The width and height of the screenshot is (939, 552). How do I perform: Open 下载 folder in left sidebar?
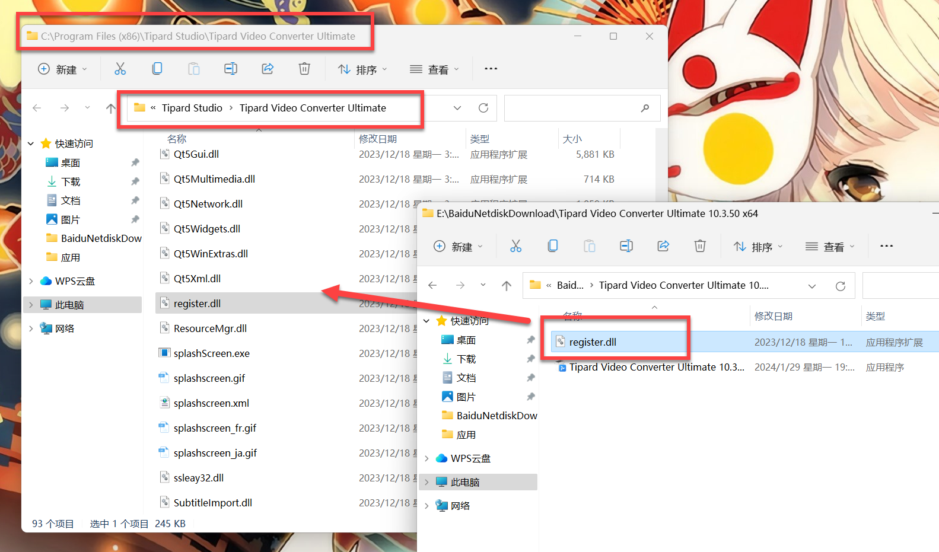(x=71, y=181)
